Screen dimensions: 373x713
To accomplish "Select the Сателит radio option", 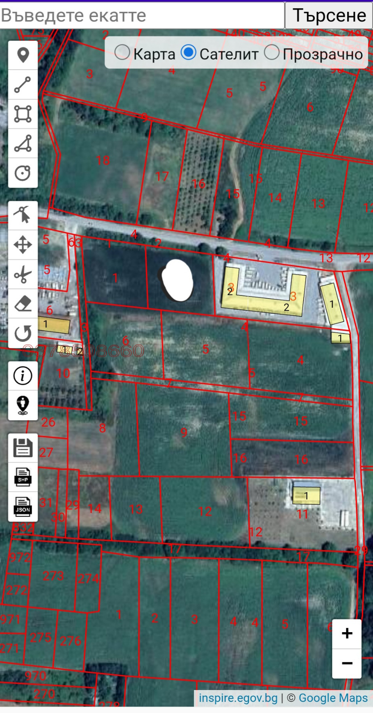I will pos(188,52).
